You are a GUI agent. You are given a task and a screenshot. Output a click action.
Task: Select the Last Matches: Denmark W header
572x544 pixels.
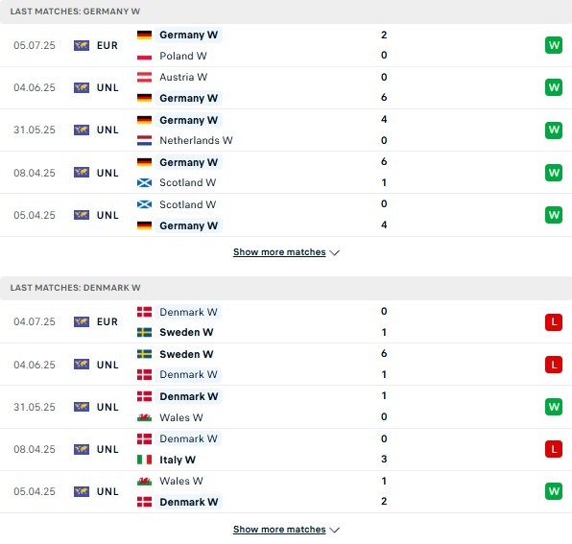[x=286, y=288]
